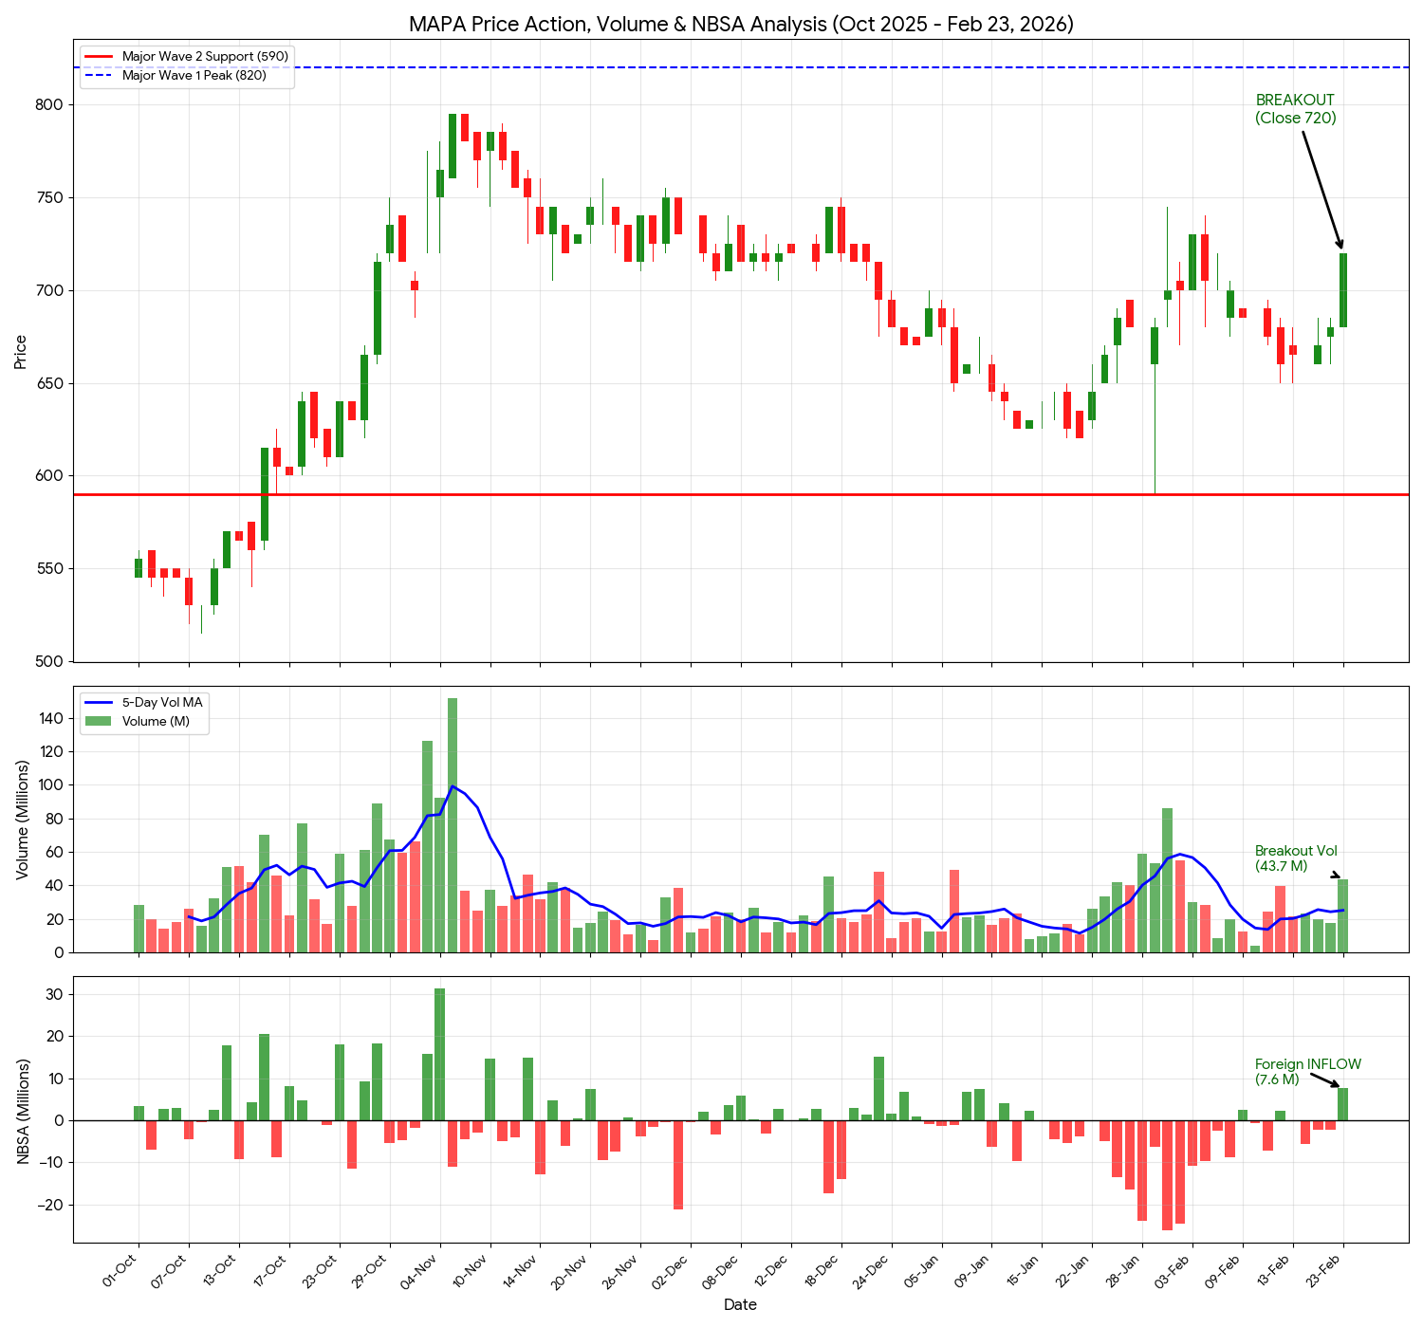Click the "10-Nov" date tick label
The width and height of the screenshot is (1423, 1328).
tap(472, 1270)
